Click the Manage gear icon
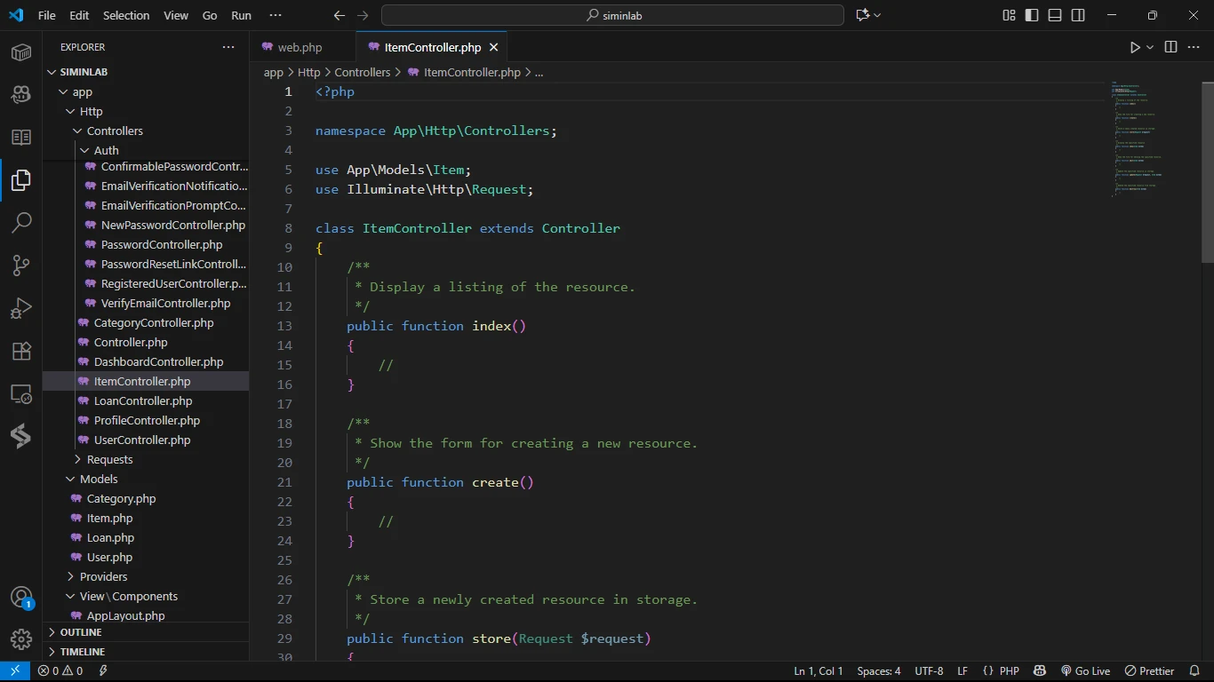This screenshot has height=682, width=1214. point(21,638)
